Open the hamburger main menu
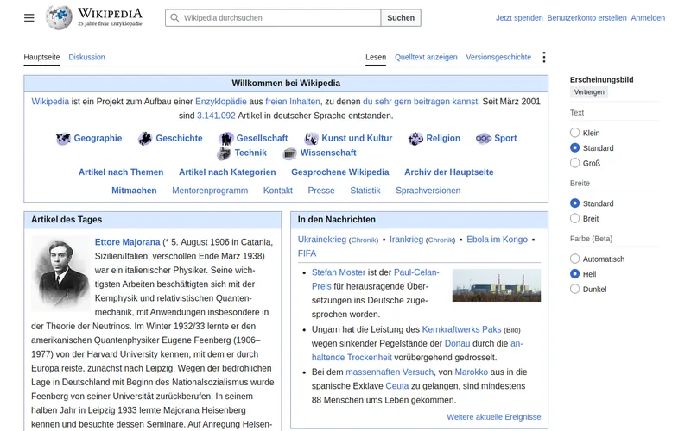Screen dimensions: 691x431 (x=29, y=17)
